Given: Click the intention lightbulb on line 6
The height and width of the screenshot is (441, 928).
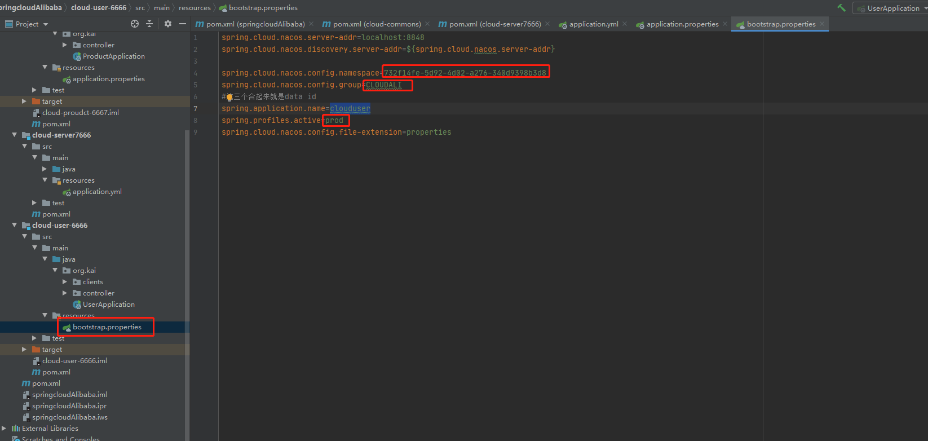Looking at the screenshot, I should point(229,97).
